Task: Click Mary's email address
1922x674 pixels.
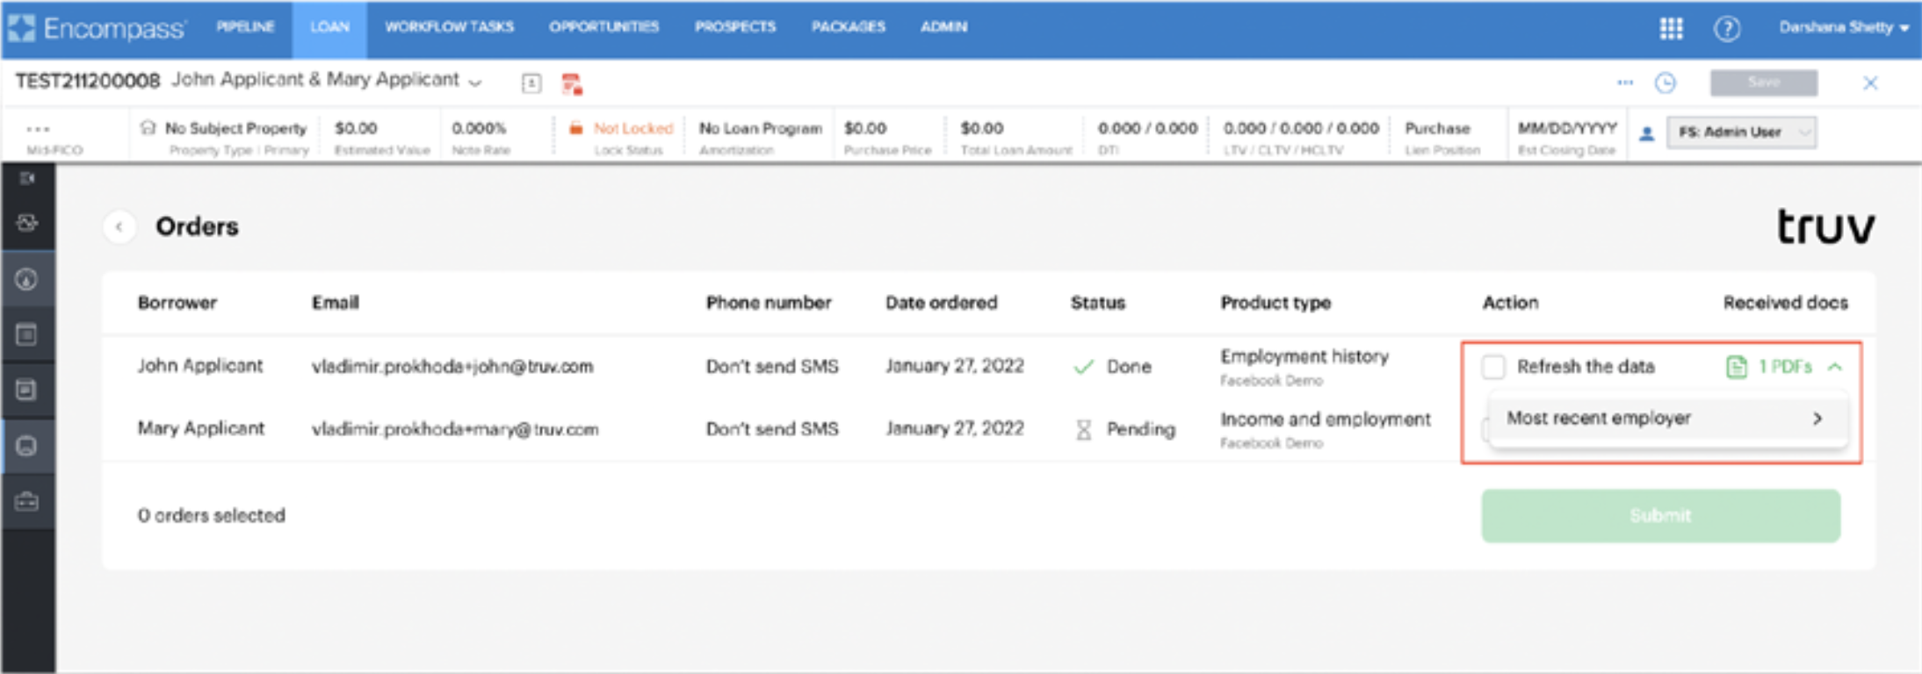Action: pos(455,429)
